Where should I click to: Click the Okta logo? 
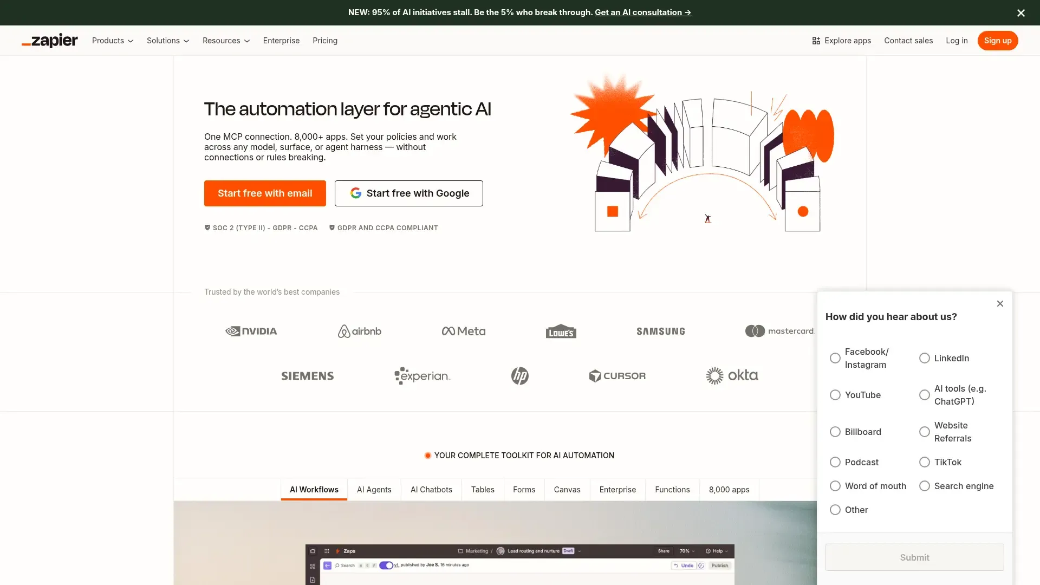[732, 375]
